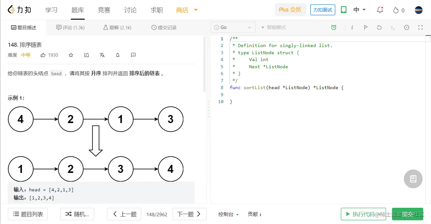The image size is (431, 224).
Task: Click the Plus 会员 button
Action: tap(290, 10)
